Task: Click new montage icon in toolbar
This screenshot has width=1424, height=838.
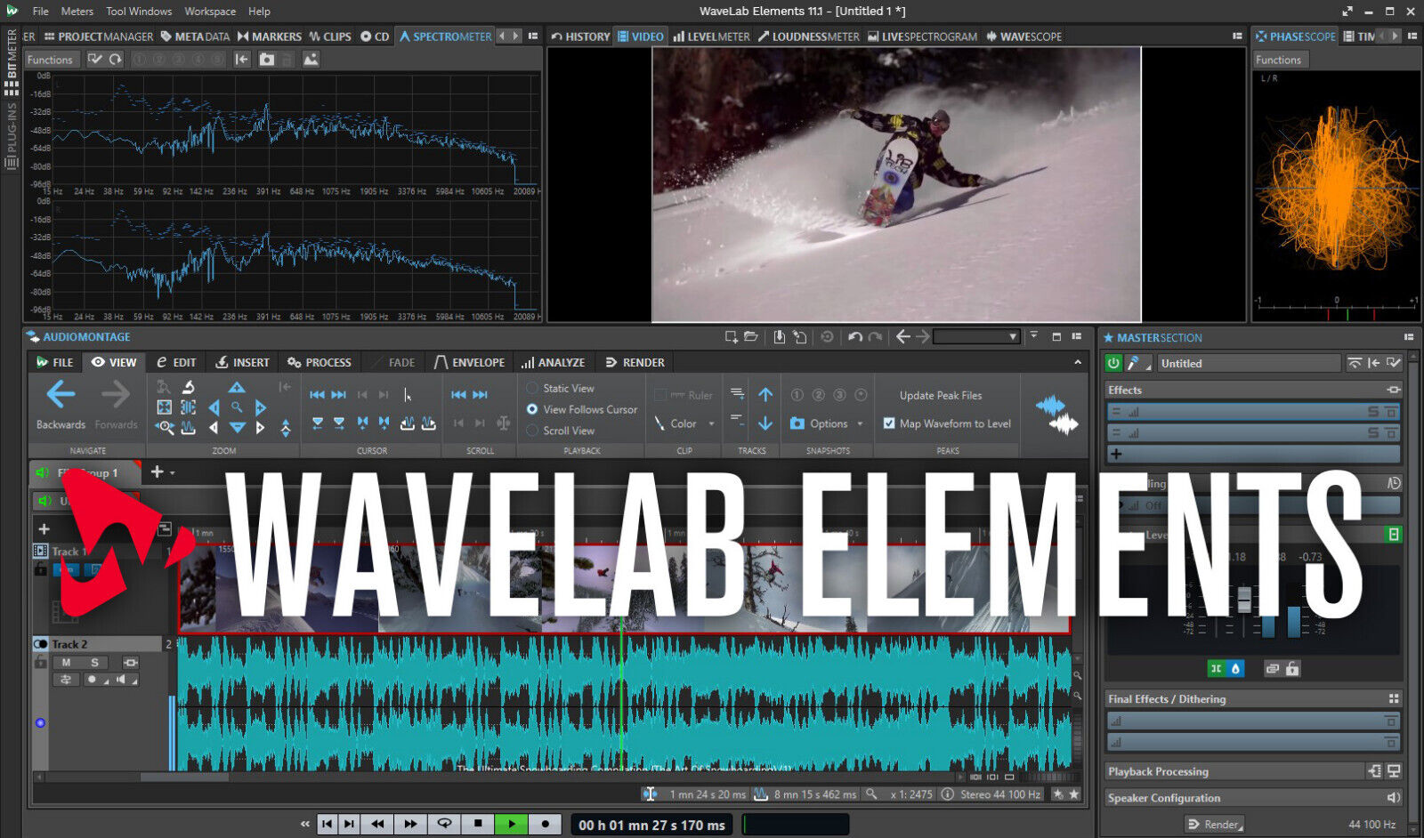Action: (732, 337)
